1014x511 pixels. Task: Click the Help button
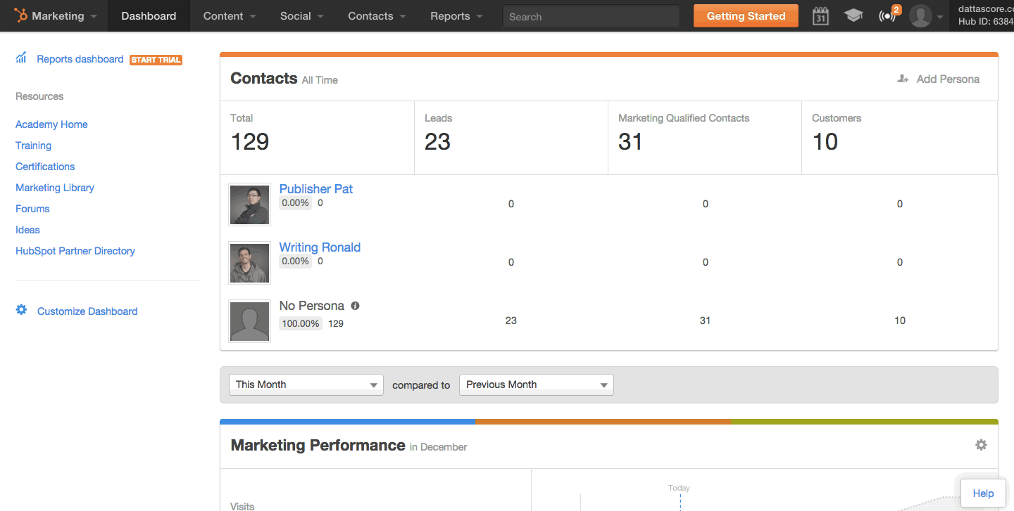tap(983, 493)
